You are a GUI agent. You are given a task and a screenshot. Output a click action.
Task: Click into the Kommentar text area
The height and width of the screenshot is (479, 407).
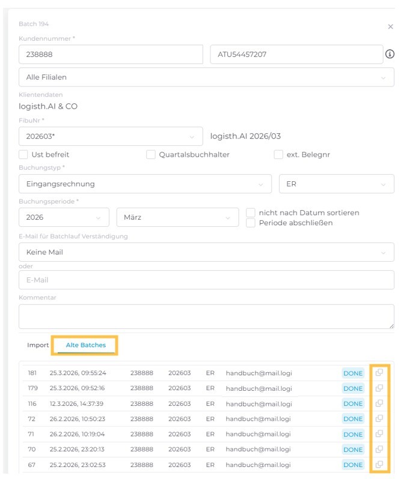[x=206, y=316]
